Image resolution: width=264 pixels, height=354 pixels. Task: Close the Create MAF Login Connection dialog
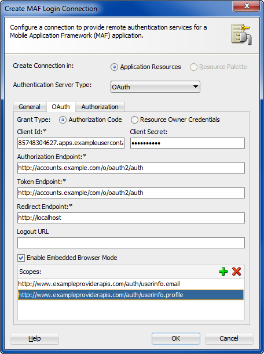247,6
